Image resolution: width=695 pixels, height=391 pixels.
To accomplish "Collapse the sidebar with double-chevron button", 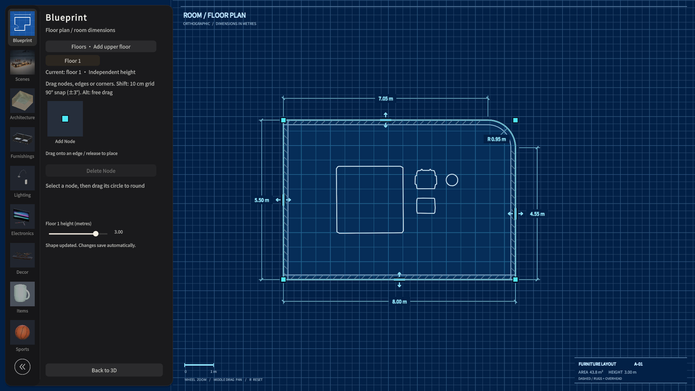I will click(x=22, y=367).
